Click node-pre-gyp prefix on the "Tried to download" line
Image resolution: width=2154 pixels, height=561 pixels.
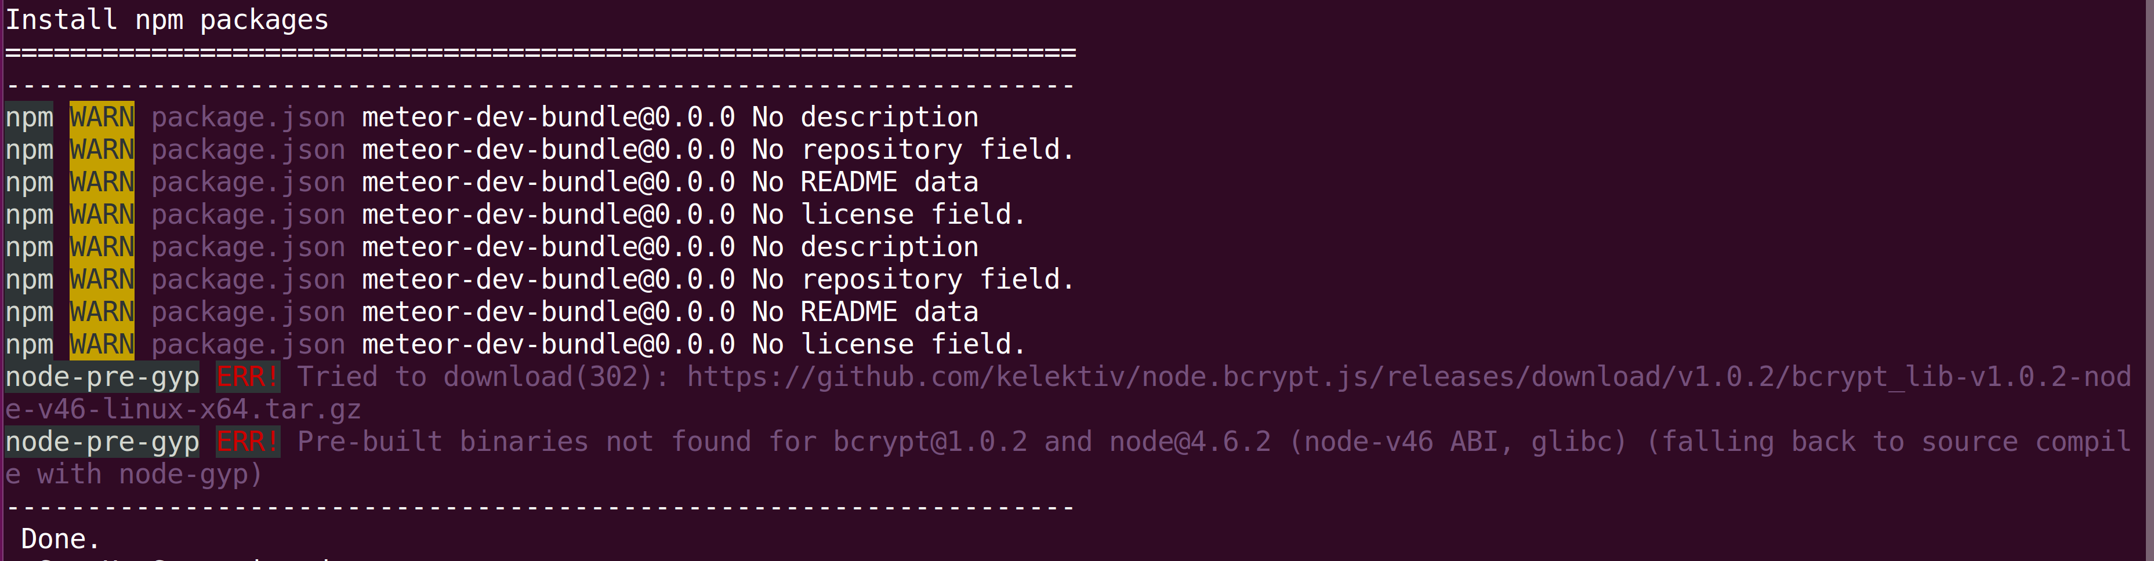(102, 377)
